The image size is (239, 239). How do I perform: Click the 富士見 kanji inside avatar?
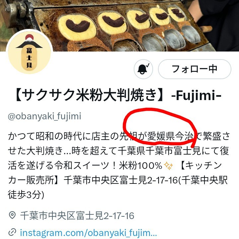coord(29,58)
